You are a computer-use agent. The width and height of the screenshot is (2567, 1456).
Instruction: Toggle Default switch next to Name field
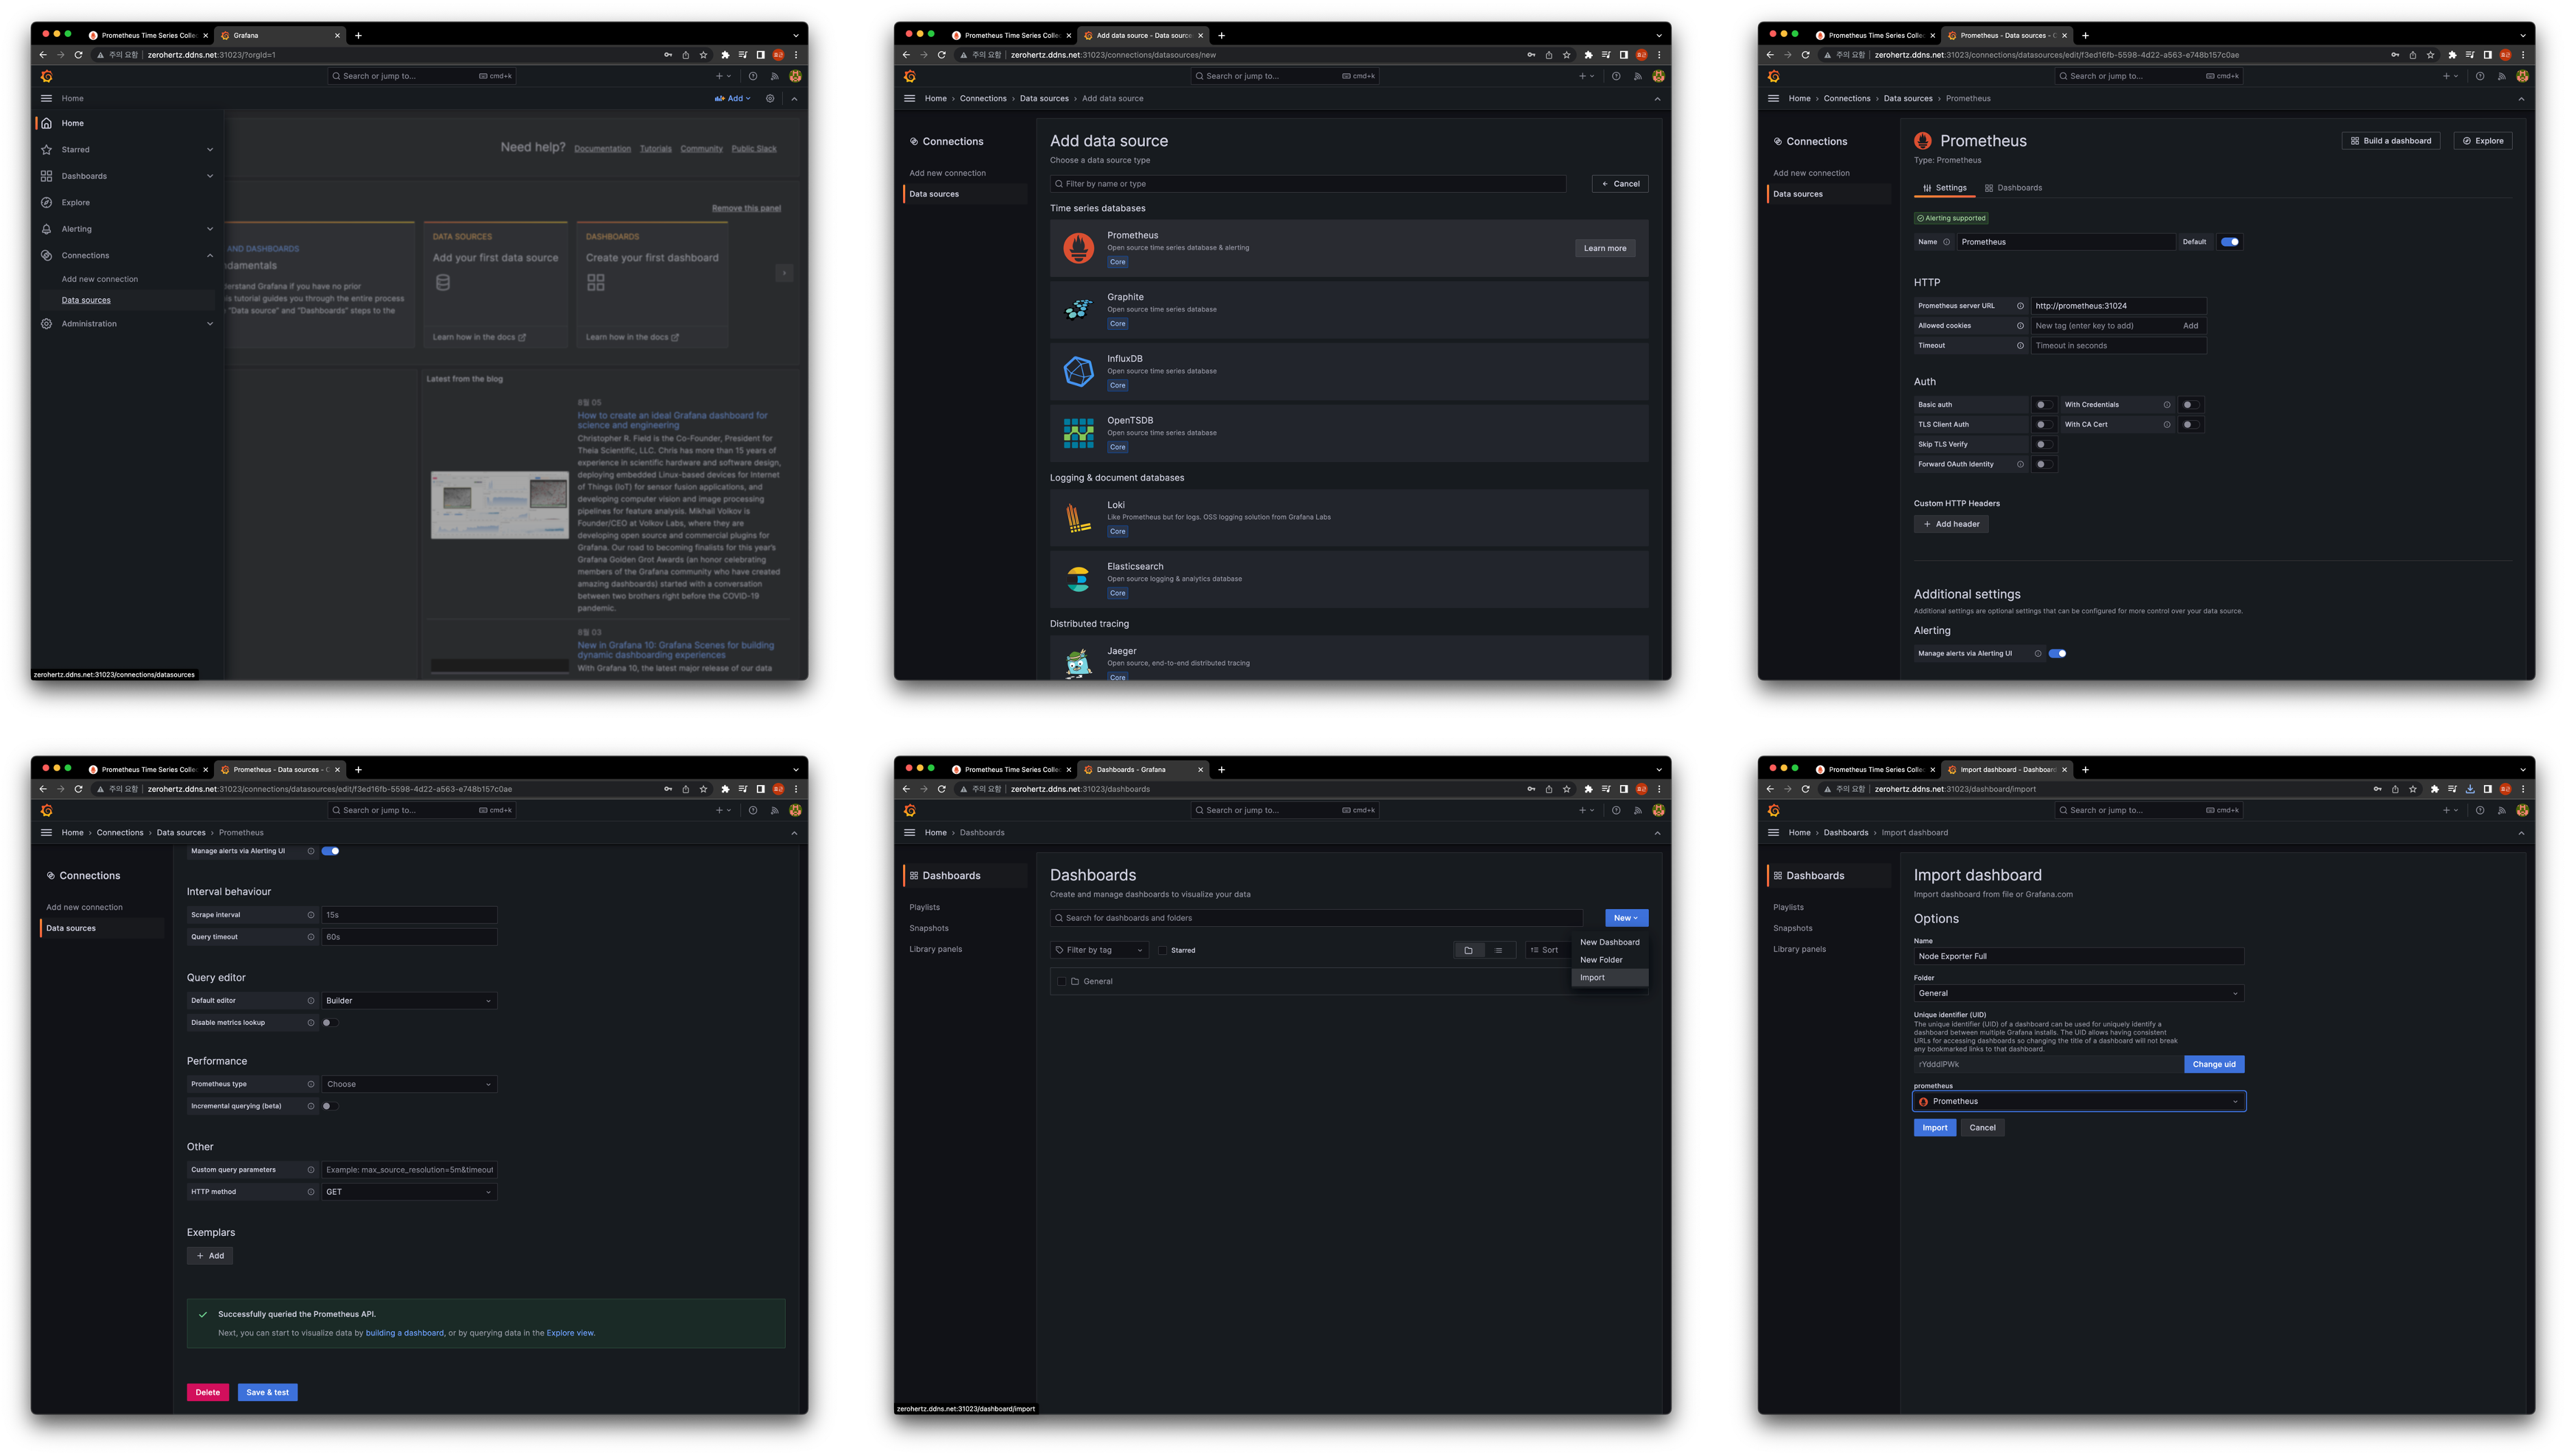point(2229,242)
